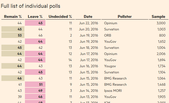Screen dimensions: 169x103
Task: Click the Jun 18, 2016 date cell
Action: 89,48
